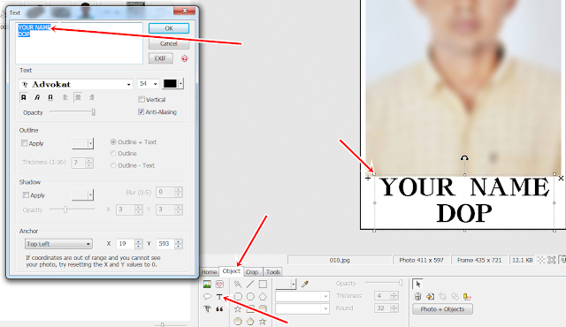
Task: Open the Advokat font dropdown
Action: coord(76,84)
